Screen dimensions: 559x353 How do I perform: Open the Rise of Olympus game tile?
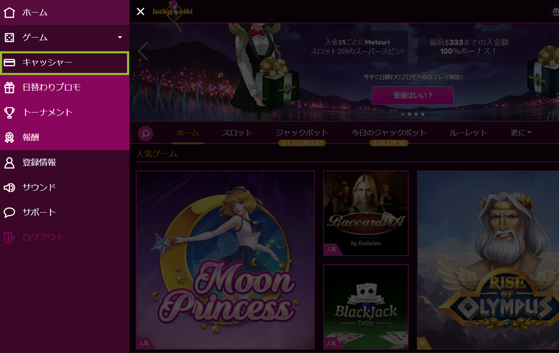pos(488,260)
